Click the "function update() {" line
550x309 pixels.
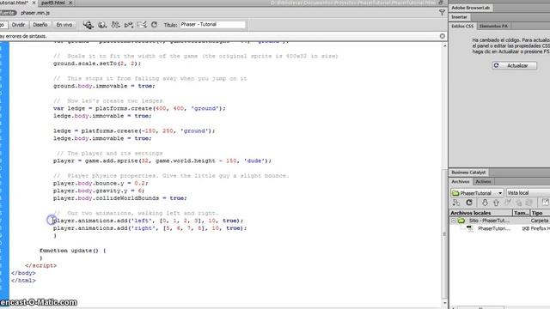click(x=72, y=251)
